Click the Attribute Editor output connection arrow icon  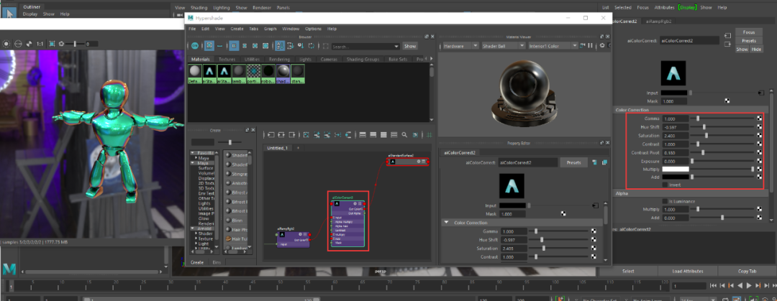727,44
